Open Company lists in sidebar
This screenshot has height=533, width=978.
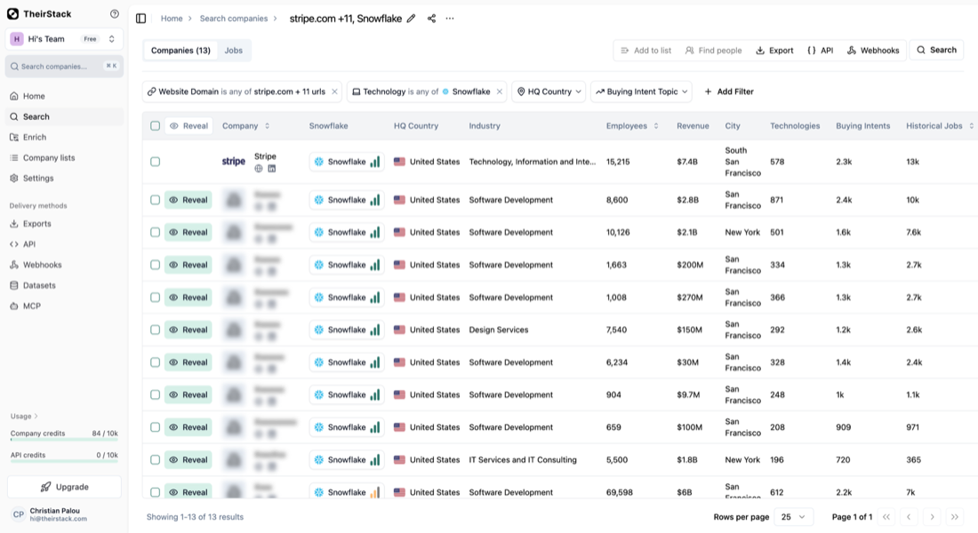click(x=49, y=158)
